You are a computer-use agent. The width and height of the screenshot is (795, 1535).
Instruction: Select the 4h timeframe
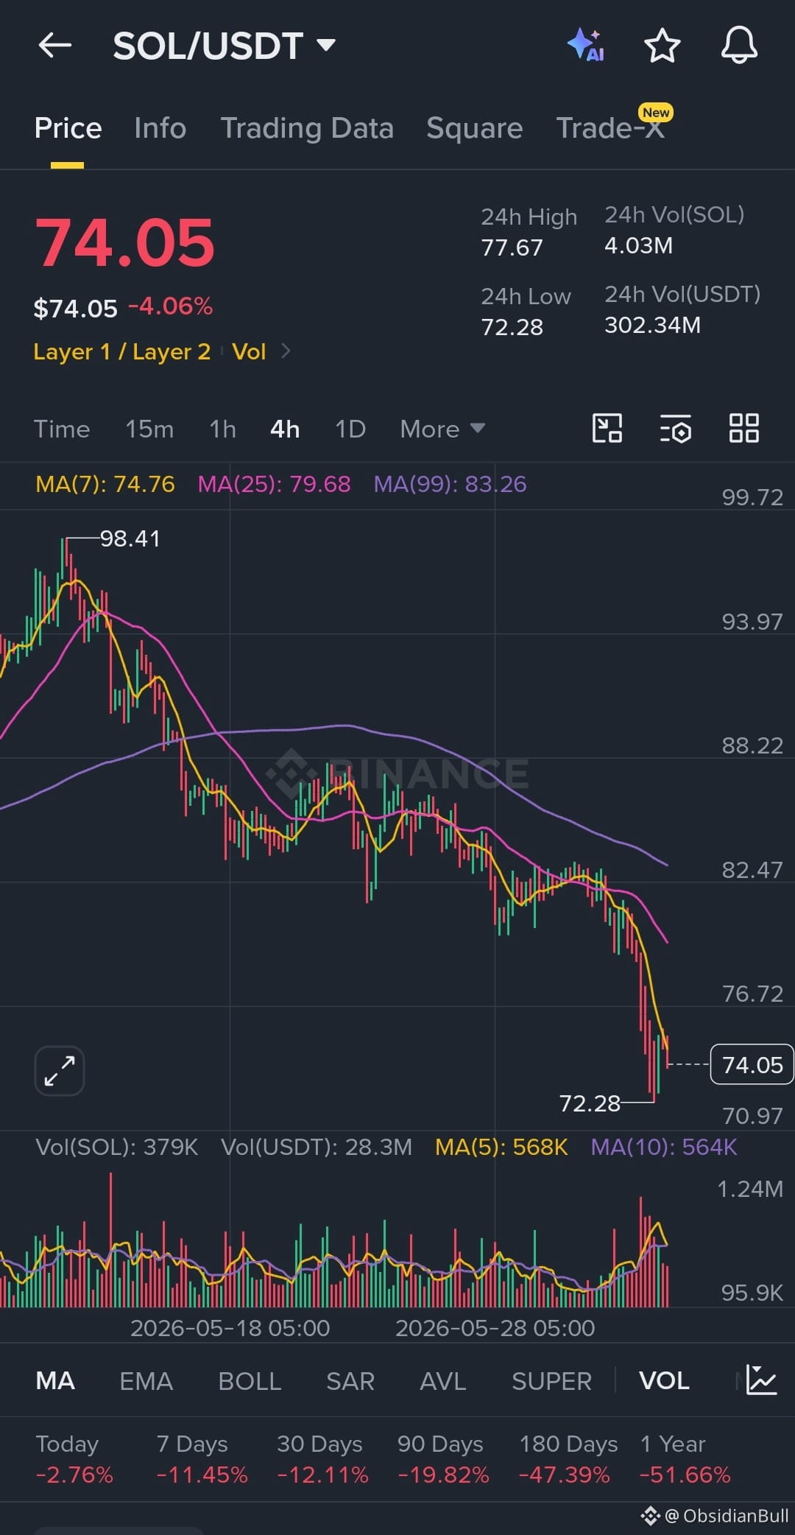(285, 429)
